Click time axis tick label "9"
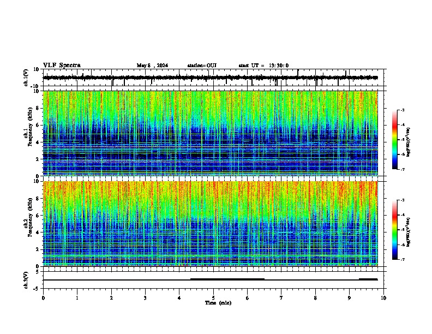 349,297
